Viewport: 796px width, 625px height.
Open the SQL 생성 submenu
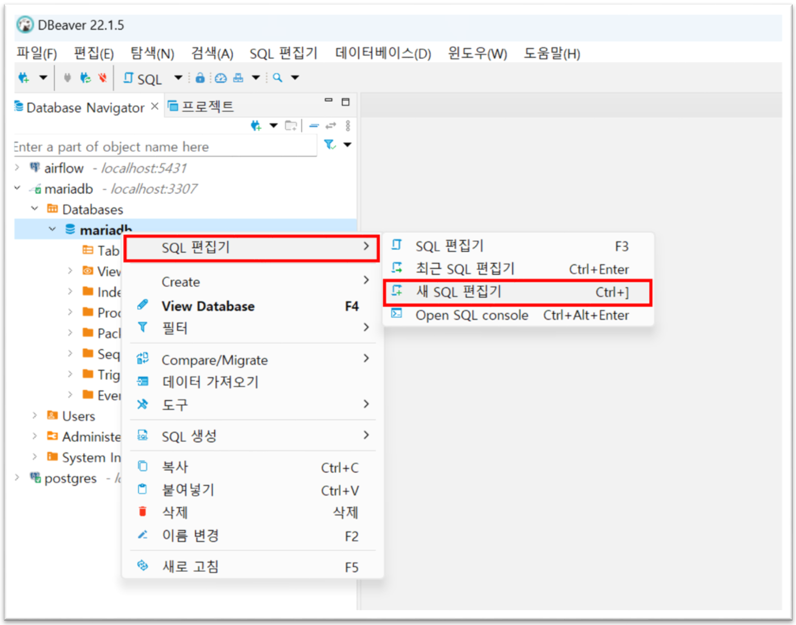click(252, 436)
